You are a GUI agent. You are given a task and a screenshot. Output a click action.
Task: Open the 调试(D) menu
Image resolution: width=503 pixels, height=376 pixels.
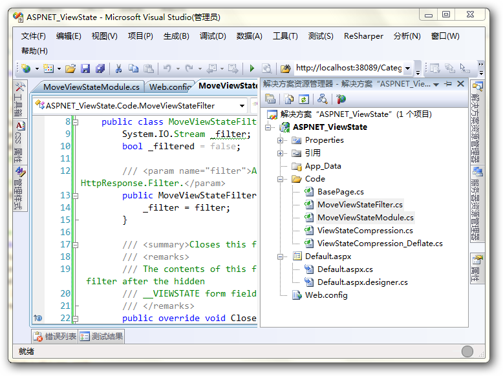pos(213,36)
